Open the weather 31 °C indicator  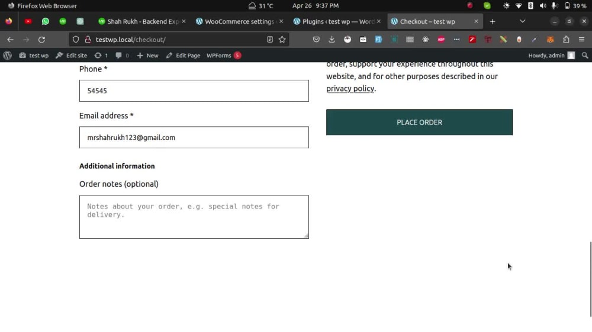click(260, 6)
